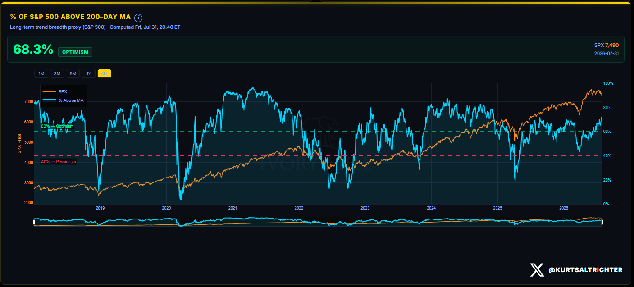Screen dimensions: 634x287
Task: Click the 2023 x-axis label
Action: tap(365, 208)
